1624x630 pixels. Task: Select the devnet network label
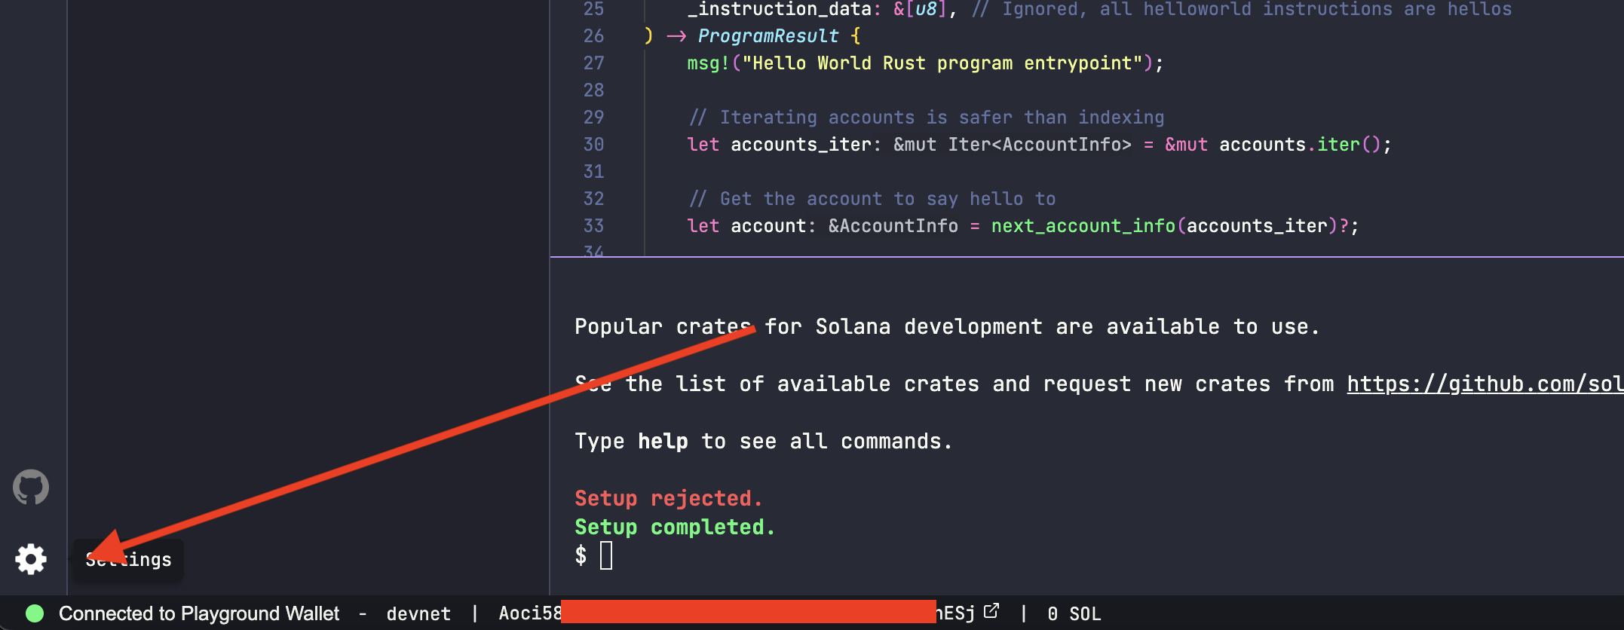tap(418, 614)
